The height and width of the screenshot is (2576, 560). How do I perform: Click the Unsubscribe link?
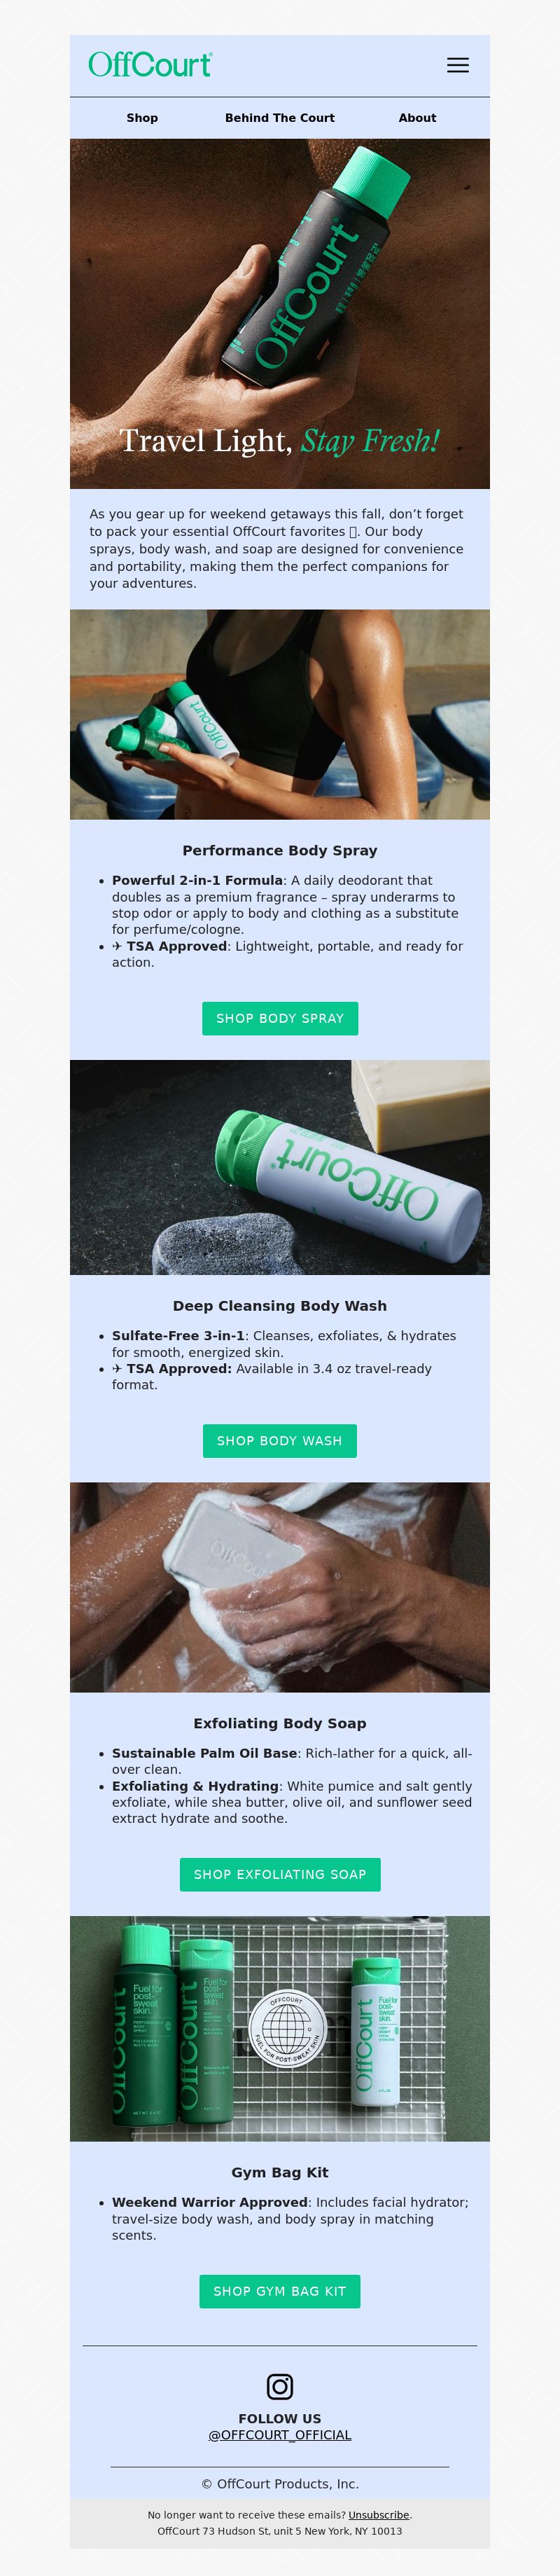point(378,2515)
